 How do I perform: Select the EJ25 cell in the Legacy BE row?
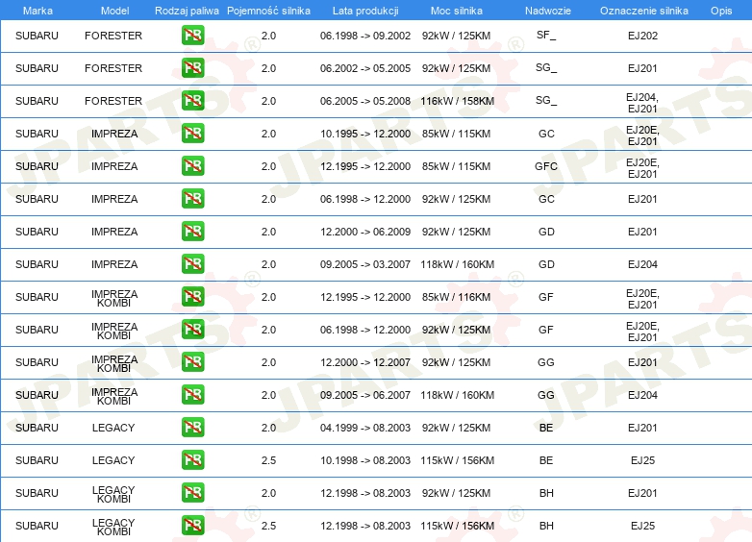click(x=642, y=460)
